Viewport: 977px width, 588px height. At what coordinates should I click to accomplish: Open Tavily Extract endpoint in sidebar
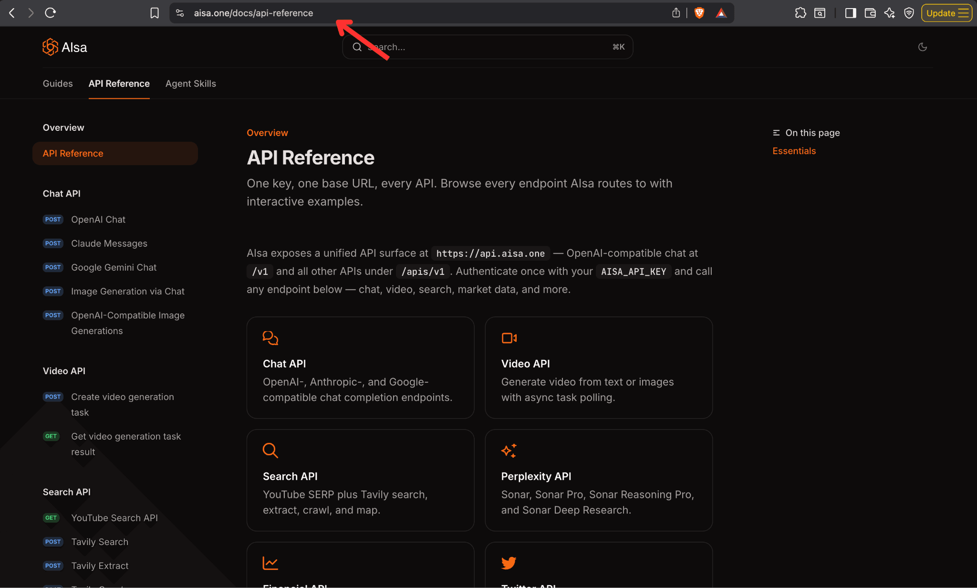[x=100, y=566]
